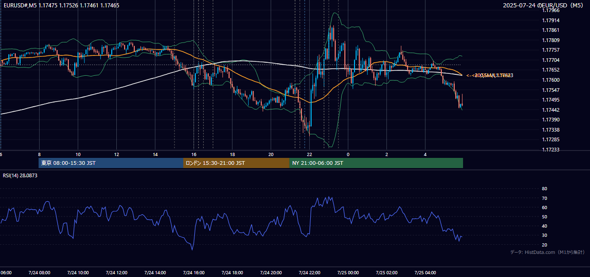Click price axis label 1.17704

[x=550, y=60]
